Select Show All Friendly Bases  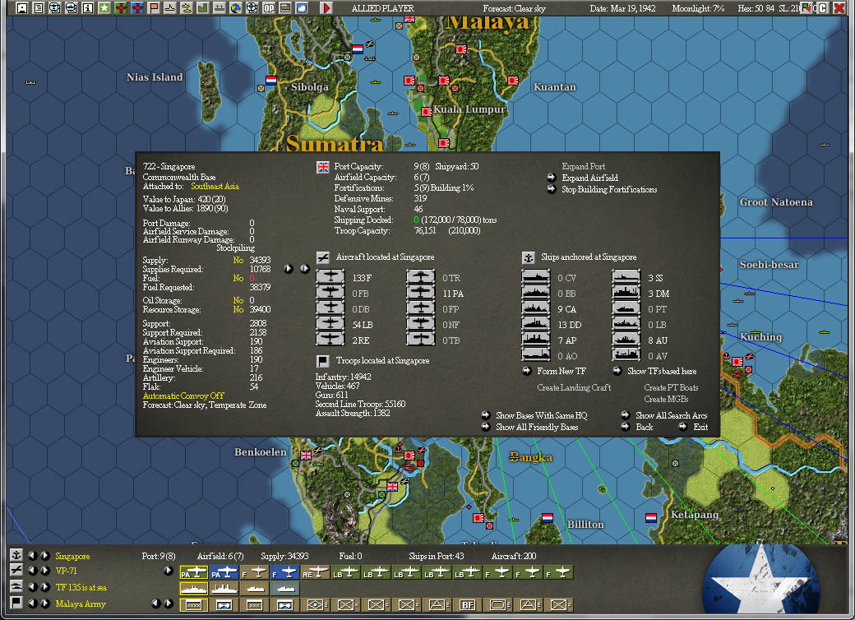tap(538, 427)
